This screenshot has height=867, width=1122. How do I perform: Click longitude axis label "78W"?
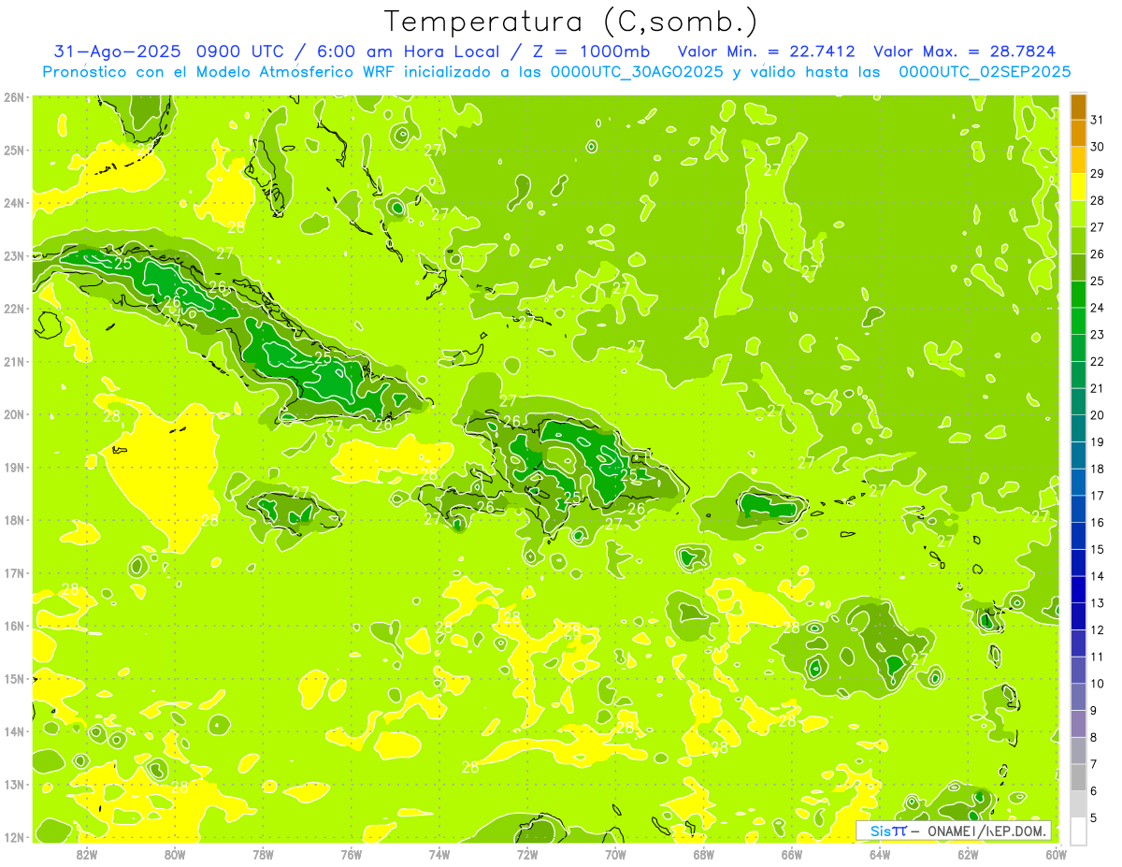(x=263, y=855)
